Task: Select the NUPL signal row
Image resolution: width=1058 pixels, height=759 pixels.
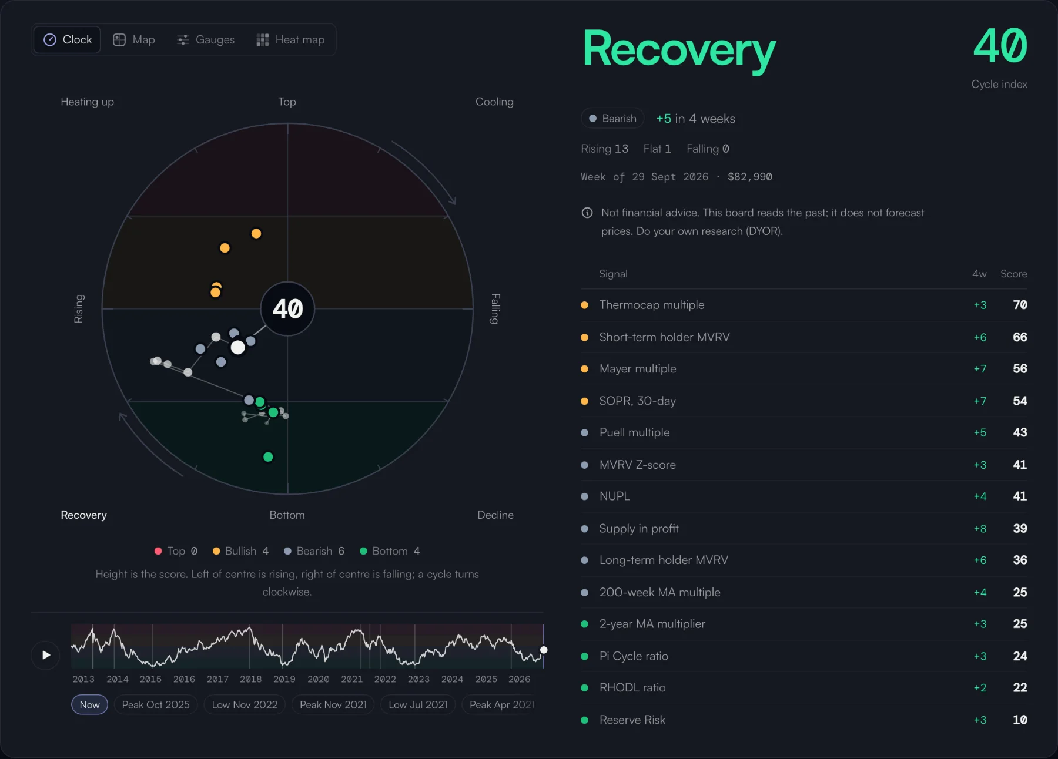Action: point(803,496)
